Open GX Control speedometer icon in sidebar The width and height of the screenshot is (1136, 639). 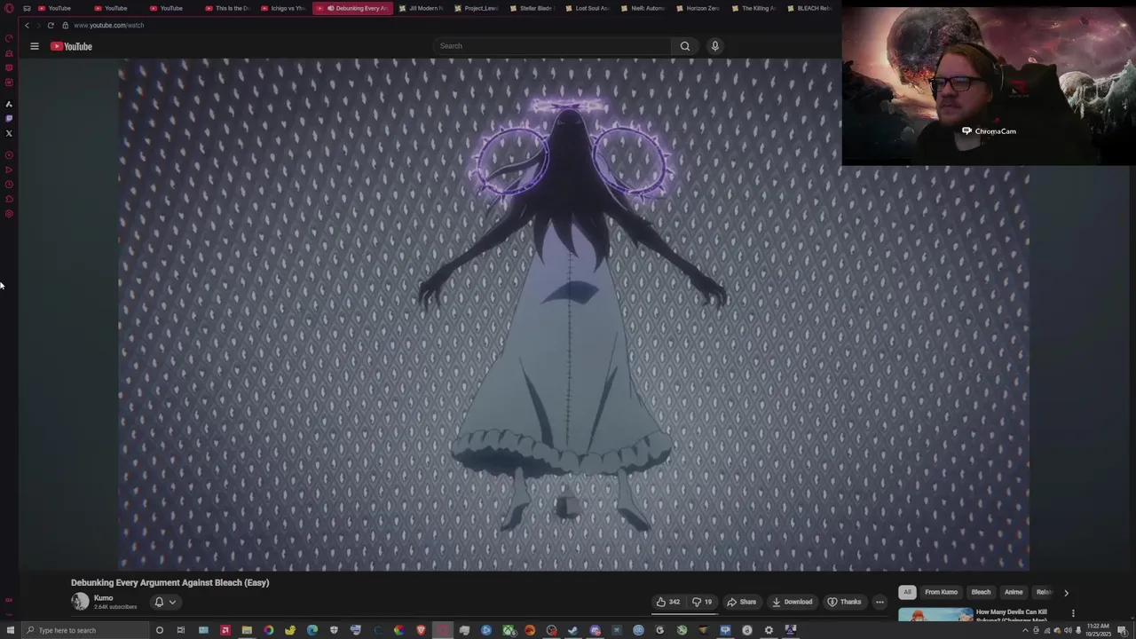pos(9,38)
